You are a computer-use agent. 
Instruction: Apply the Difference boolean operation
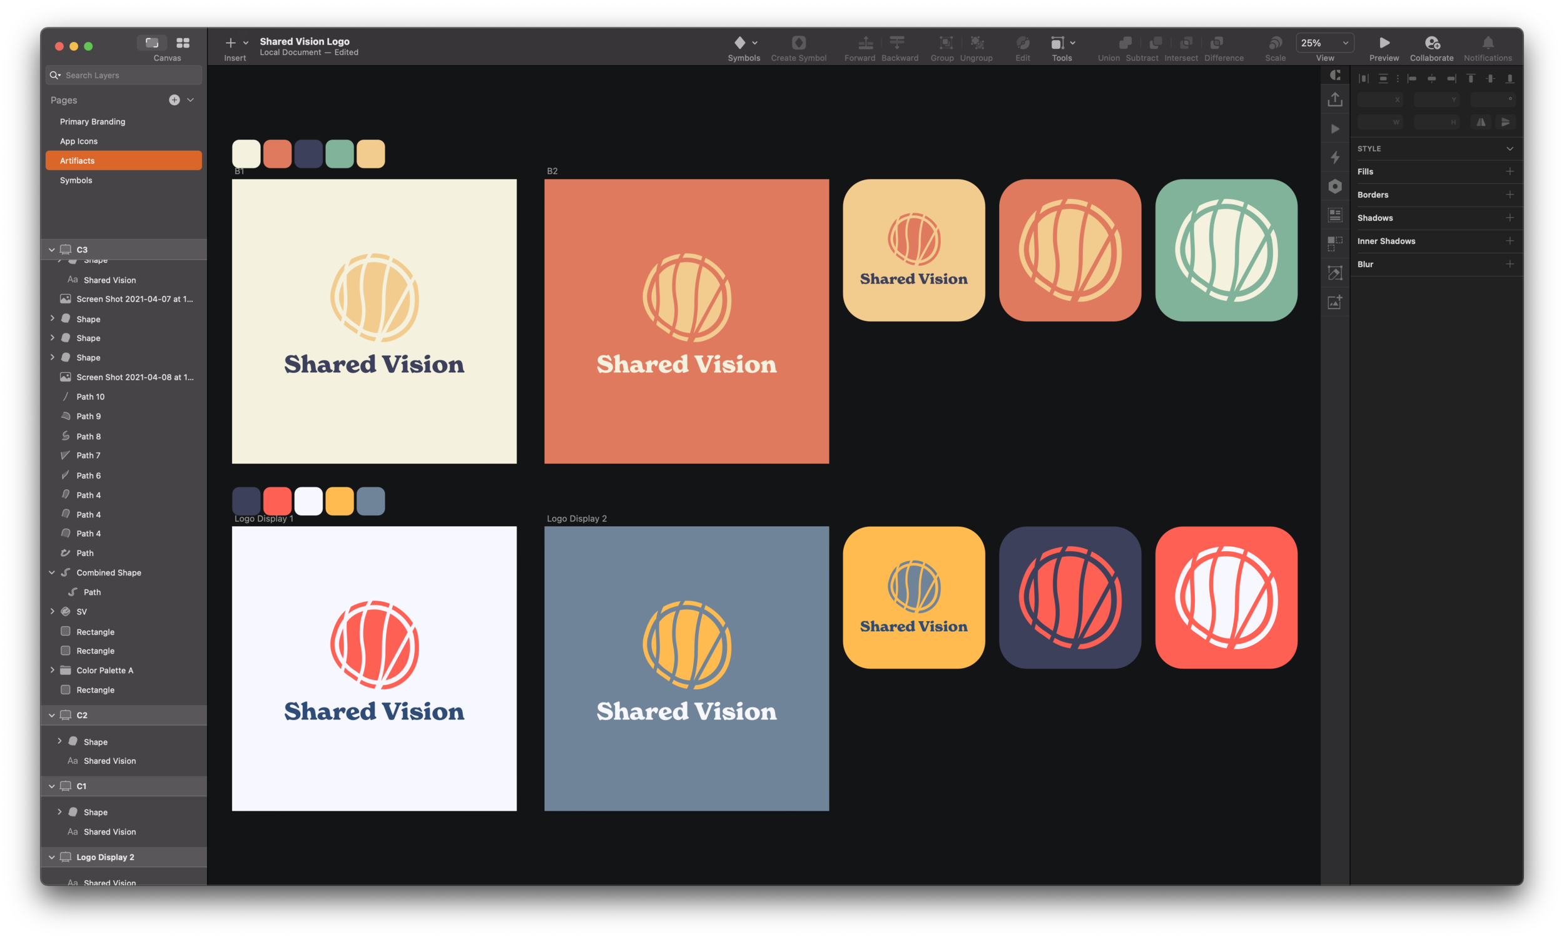pos(1216,43)
